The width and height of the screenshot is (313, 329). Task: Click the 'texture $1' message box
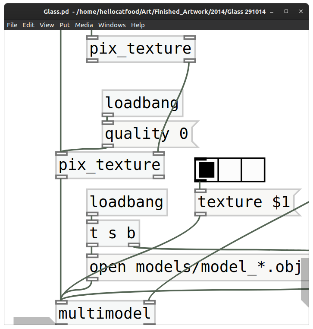click(x=247, y=202)
